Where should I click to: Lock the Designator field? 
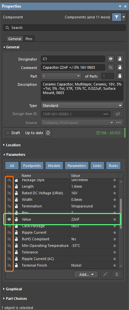(120, 59)
